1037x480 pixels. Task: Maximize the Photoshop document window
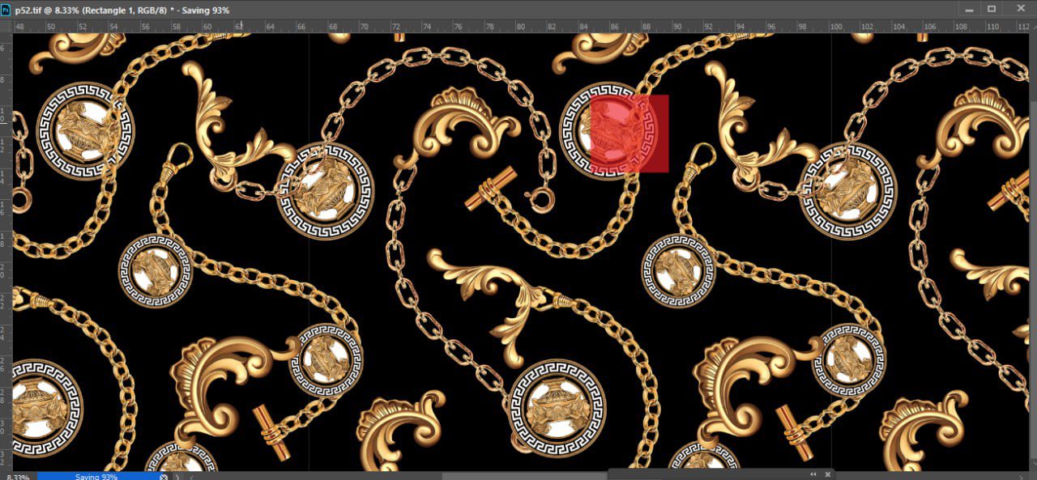[992, 9]
